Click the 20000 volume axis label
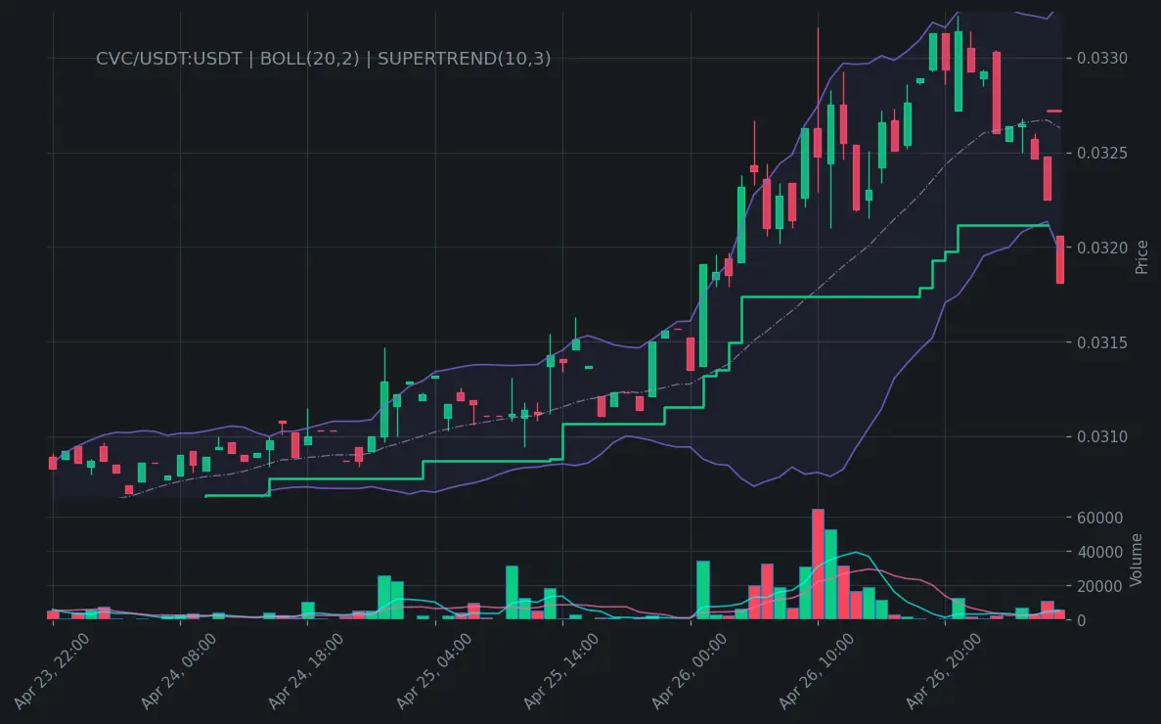Viewport: 1161px width, 724px height. pyautogui.click(x=1099, y=586)
